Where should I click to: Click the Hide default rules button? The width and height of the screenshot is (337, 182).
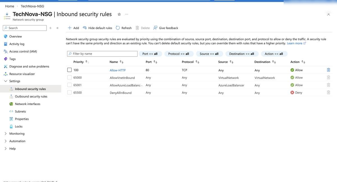97,28
